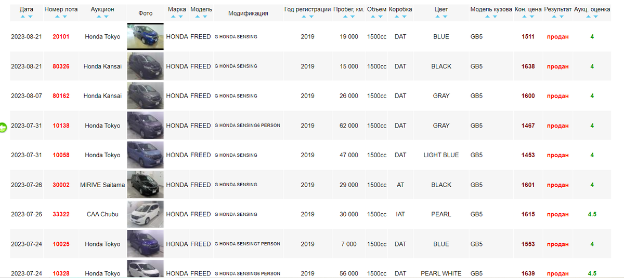Sort Модель кузова ascending arrow
The height and width of the screenshot is (278, 624).
pyautogui.click(x=487, y=17)
